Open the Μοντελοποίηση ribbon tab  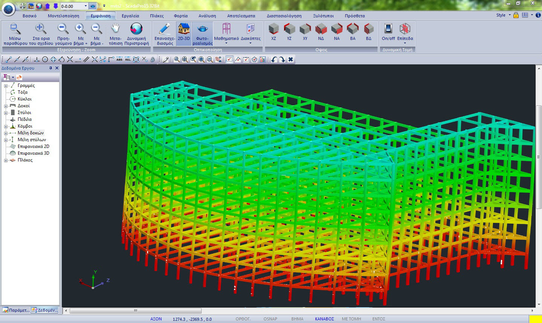(x=63, y=16)
